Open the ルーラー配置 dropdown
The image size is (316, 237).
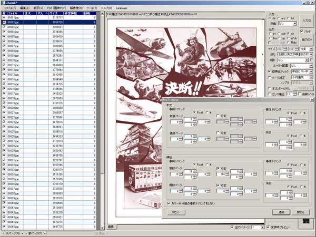(301, 66)
